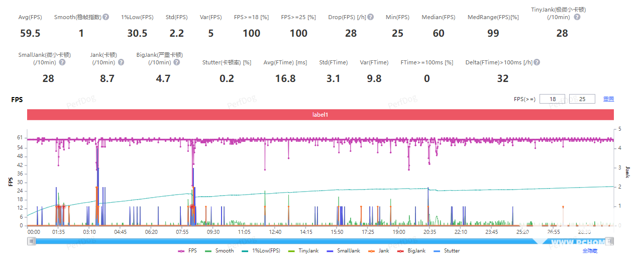This screenshot has height=257, width=639.
Task: Click 全隐藏 hide-all link
Action: pyautogui.click(x=590, y=250)
